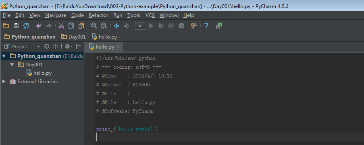
Task: Close the hello.py editor tab
Action: point(118,47)
